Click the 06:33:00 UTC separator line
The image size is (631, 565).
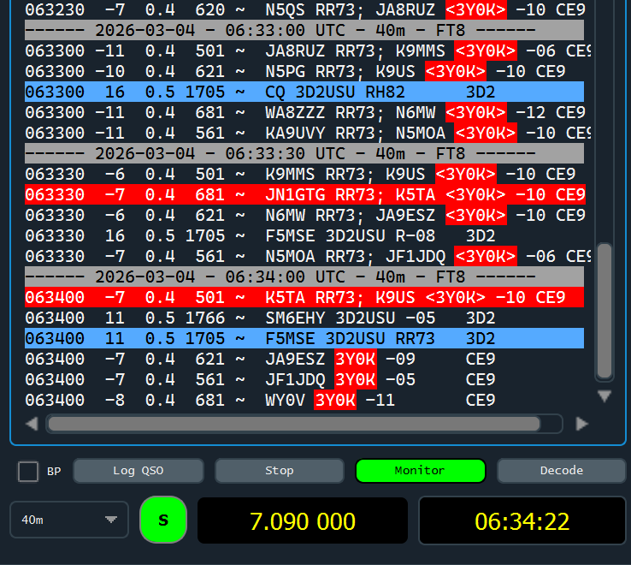[x=304, y=30]
